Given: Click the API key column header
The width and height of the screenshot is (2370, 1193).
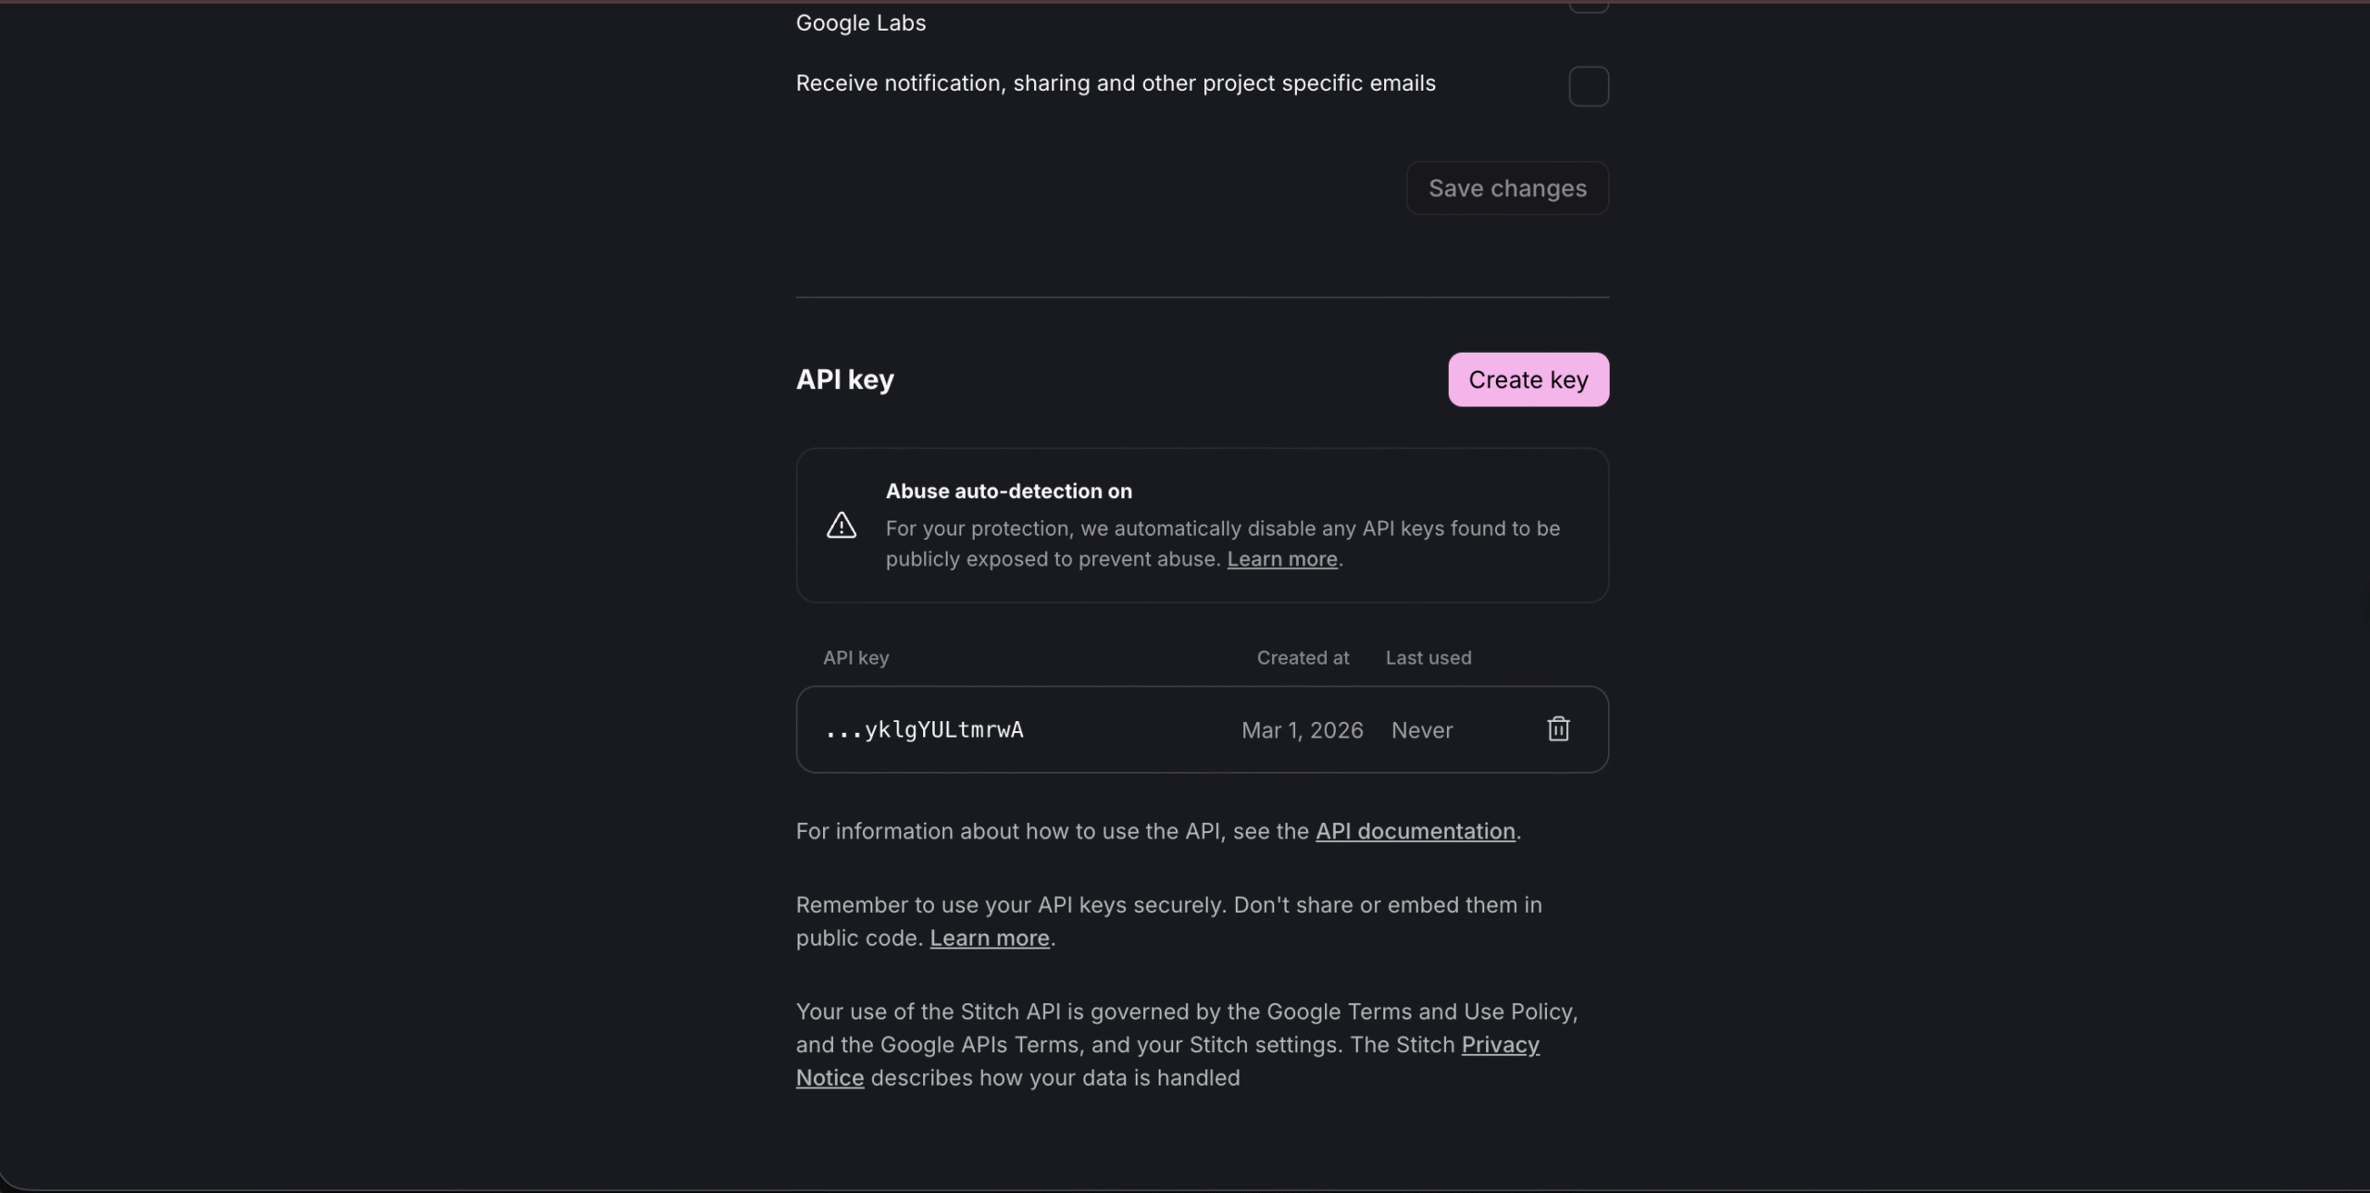Looking at the screenshot, I should [855, 658].
